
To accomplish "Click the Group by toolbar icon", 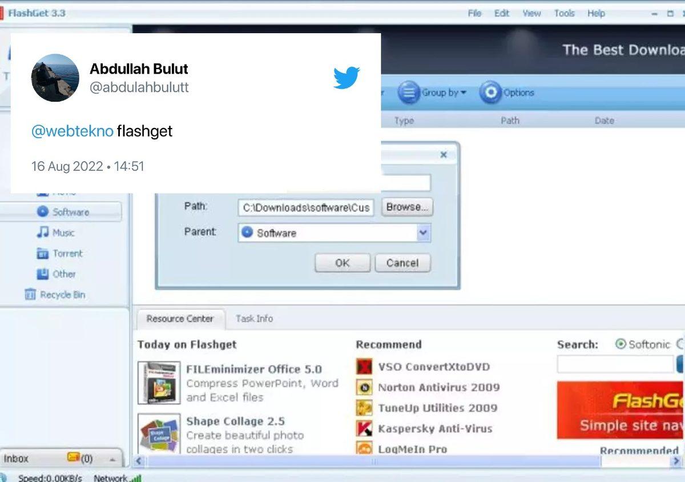I will coord(409,93).
